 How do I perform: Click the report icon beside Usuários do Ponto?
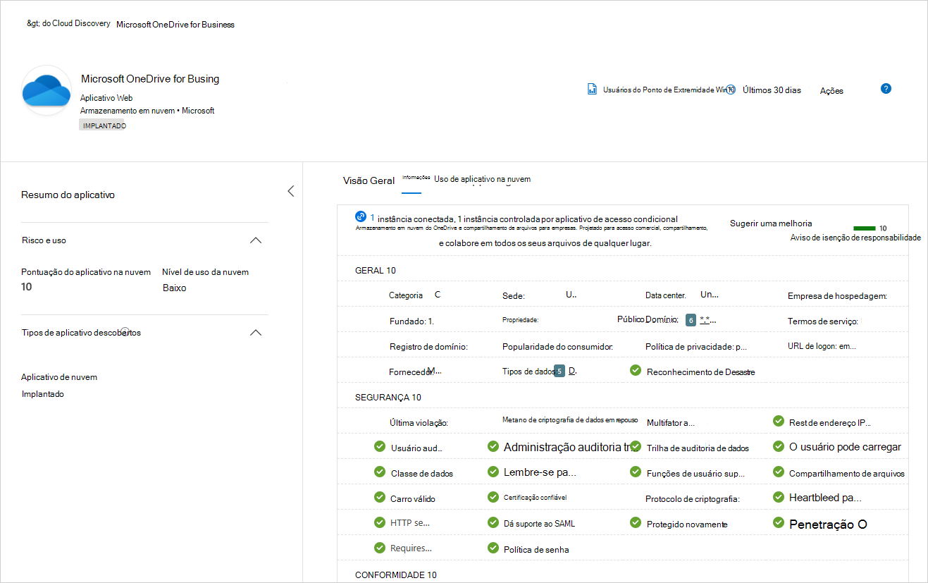click(593, 90)
